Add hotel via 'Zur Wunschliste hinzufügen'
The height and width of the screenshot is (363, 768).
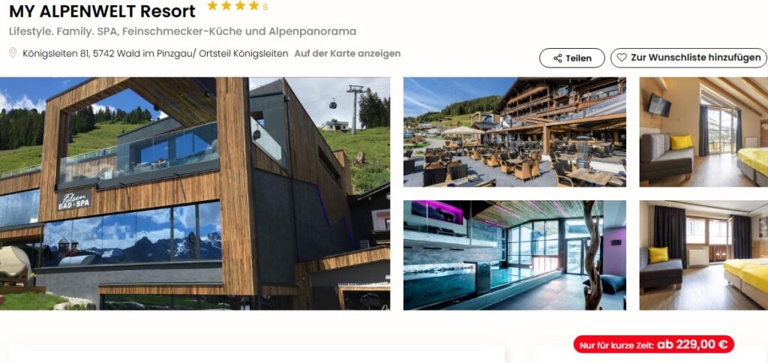(688, 58)
